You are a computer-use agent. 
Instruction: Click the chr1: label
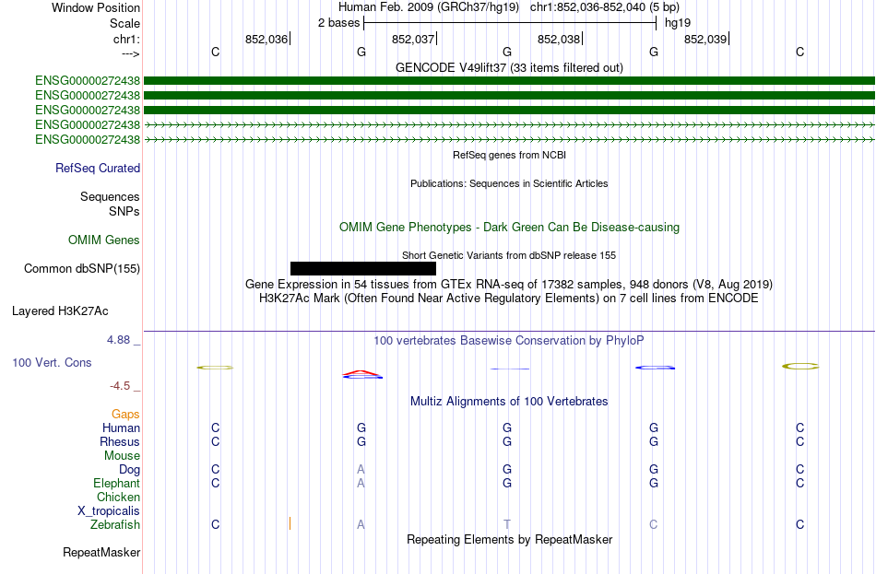(126, 39)
